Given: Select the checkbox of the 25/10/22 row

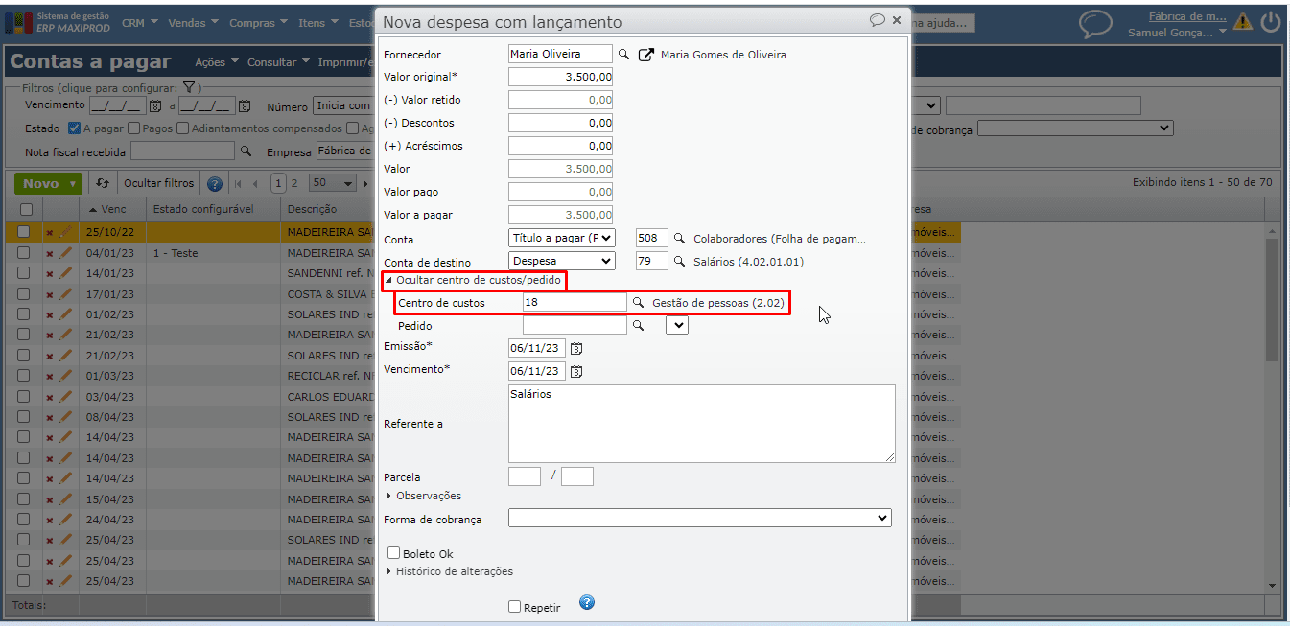Looking at the screenshot, I should pos(24,232).
